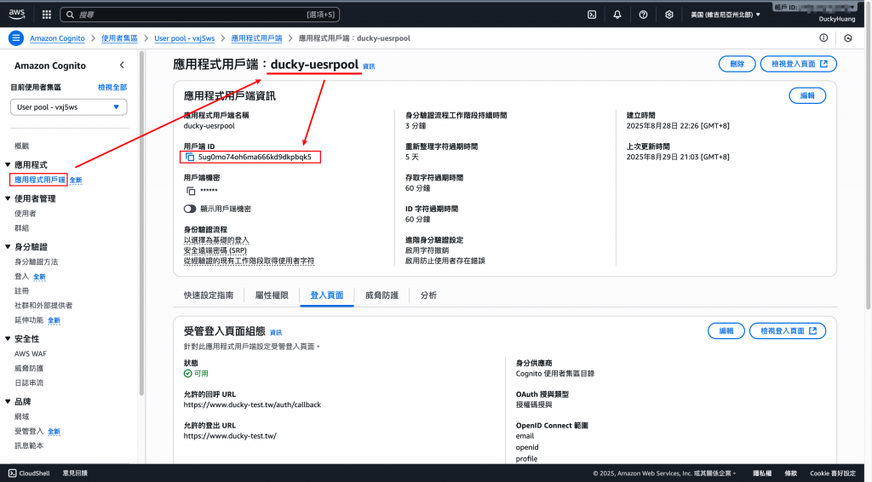
Task: Open the 資訊 link beside 受管登入頁面組態
Action: (x=276, y=332)
